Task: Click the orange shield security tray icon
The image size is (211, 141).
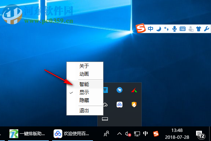Action: point(134,105)
